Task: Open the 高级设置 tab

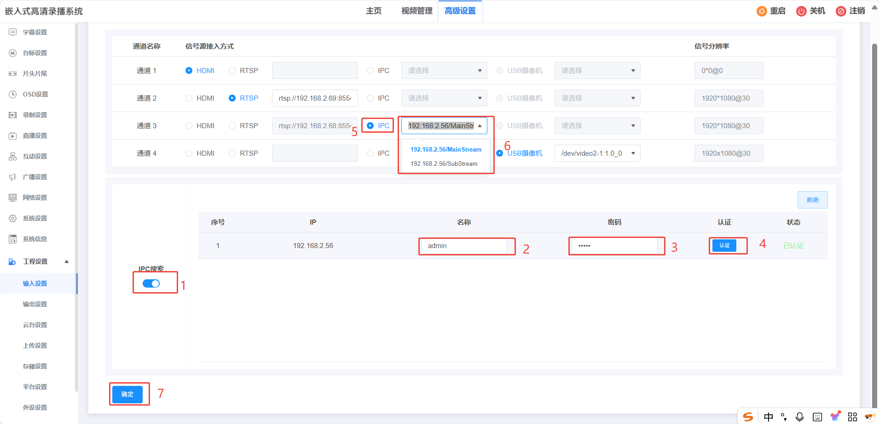Action: [x=460, y=11]
